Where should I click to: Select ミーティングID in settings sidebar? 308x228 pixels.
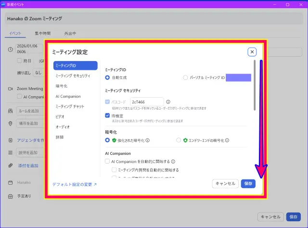[x=76, y=65]
